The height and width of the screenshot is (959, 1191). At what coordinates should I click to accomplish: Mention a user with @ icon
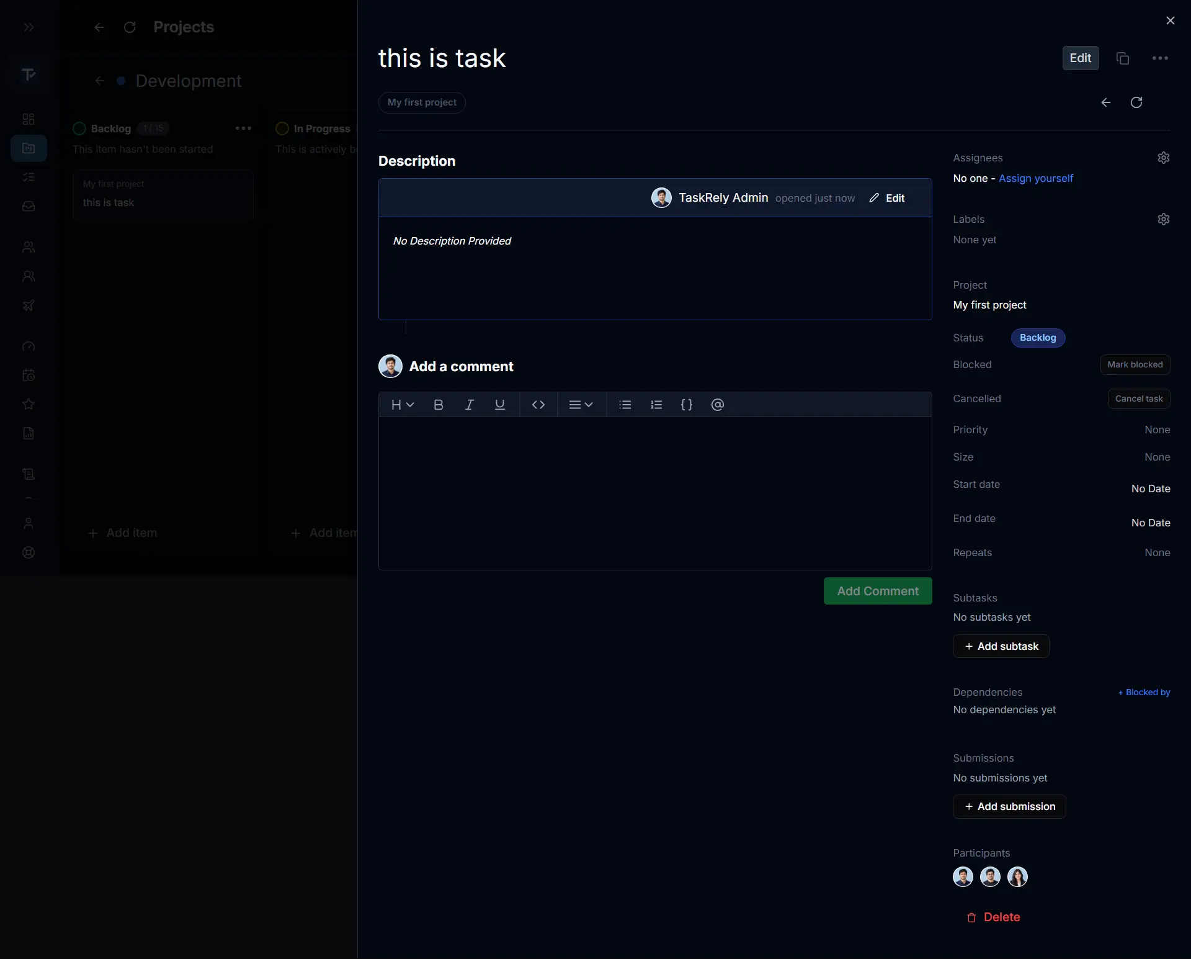coord(718,405)
